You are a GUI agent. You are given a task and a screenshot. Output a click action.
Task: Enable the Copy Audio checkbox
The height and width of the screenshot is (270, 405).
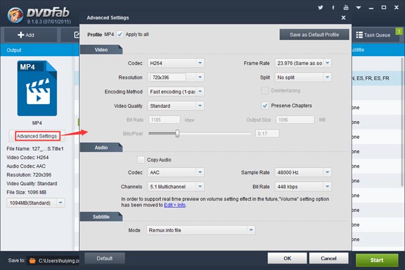pos(141,160)
